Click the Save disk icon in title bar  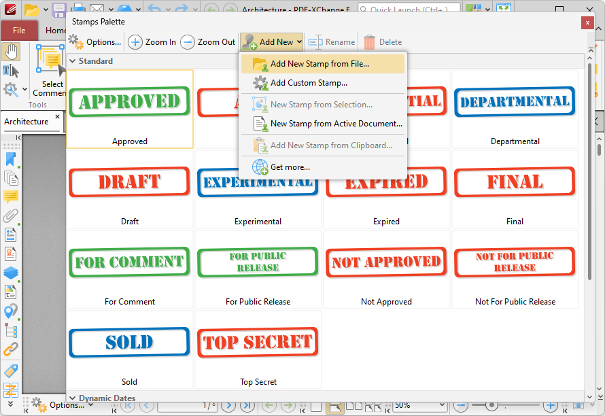58,10
